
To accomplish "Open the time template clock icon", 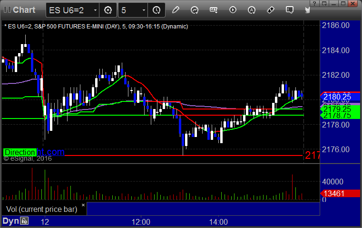I will click(x=157, y=10).
